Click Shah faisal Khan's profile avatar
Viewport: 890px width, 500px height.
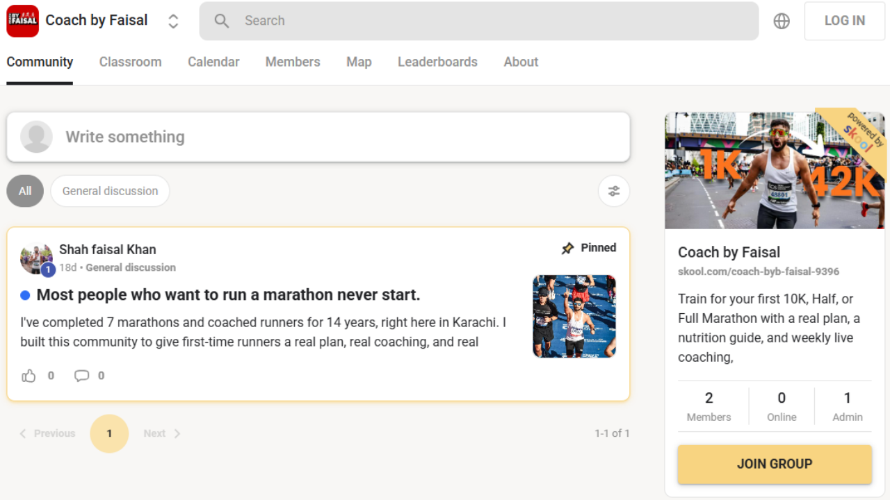[x=37, y=258]
